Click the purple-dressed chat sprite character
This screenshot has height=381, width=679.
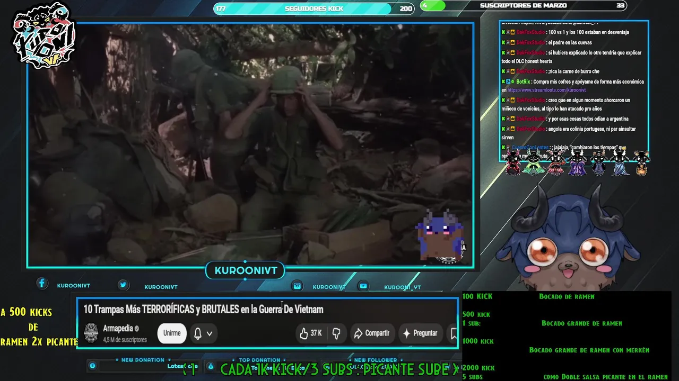(x=577, y=162)
